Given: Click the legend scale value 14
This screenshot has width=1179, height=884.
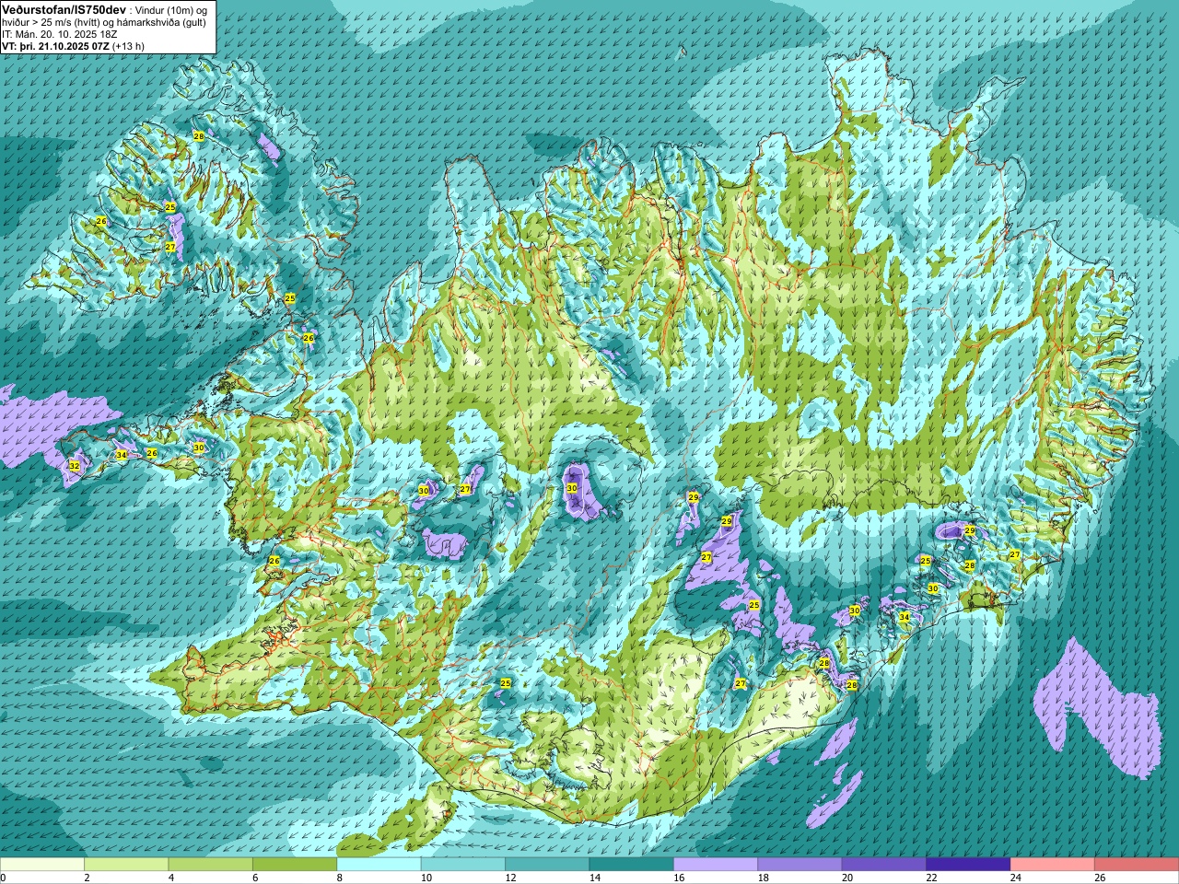Looking at the screenshot, I should (595, 878).
